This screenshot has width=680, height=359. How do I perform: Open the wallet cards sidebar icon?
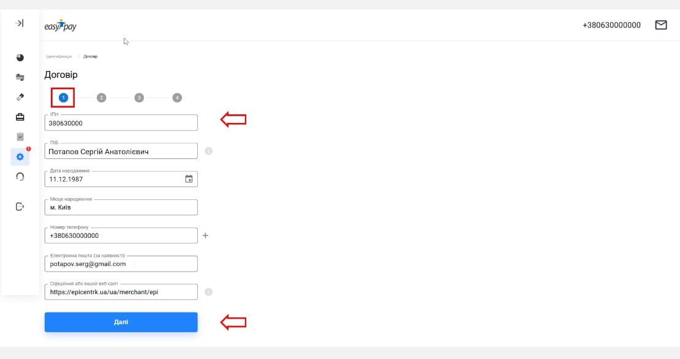(x=20, y=78)
